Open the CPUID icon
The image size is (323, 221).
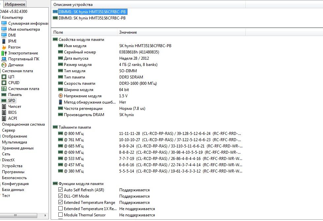tap(4, 83)
